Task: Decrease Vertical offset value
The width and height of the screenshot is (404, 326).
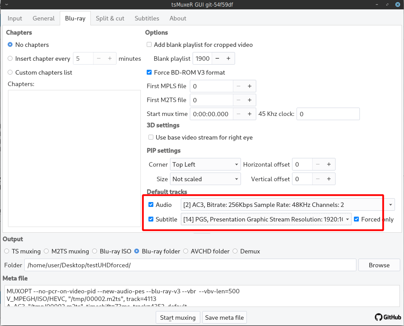Action: click(318, 179)
